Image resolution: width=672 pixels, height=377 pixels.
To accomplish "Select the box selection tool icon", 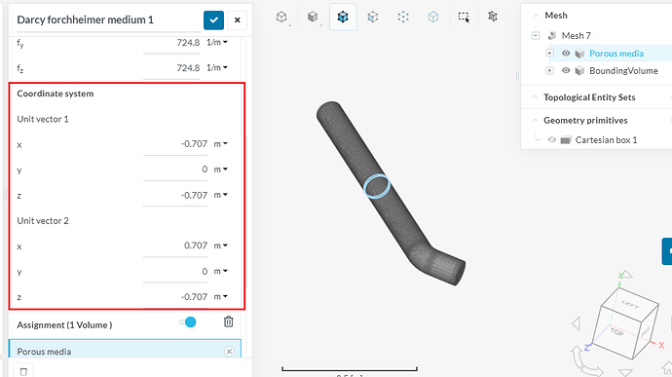I will pyautogui.click(x=464, y=17).
